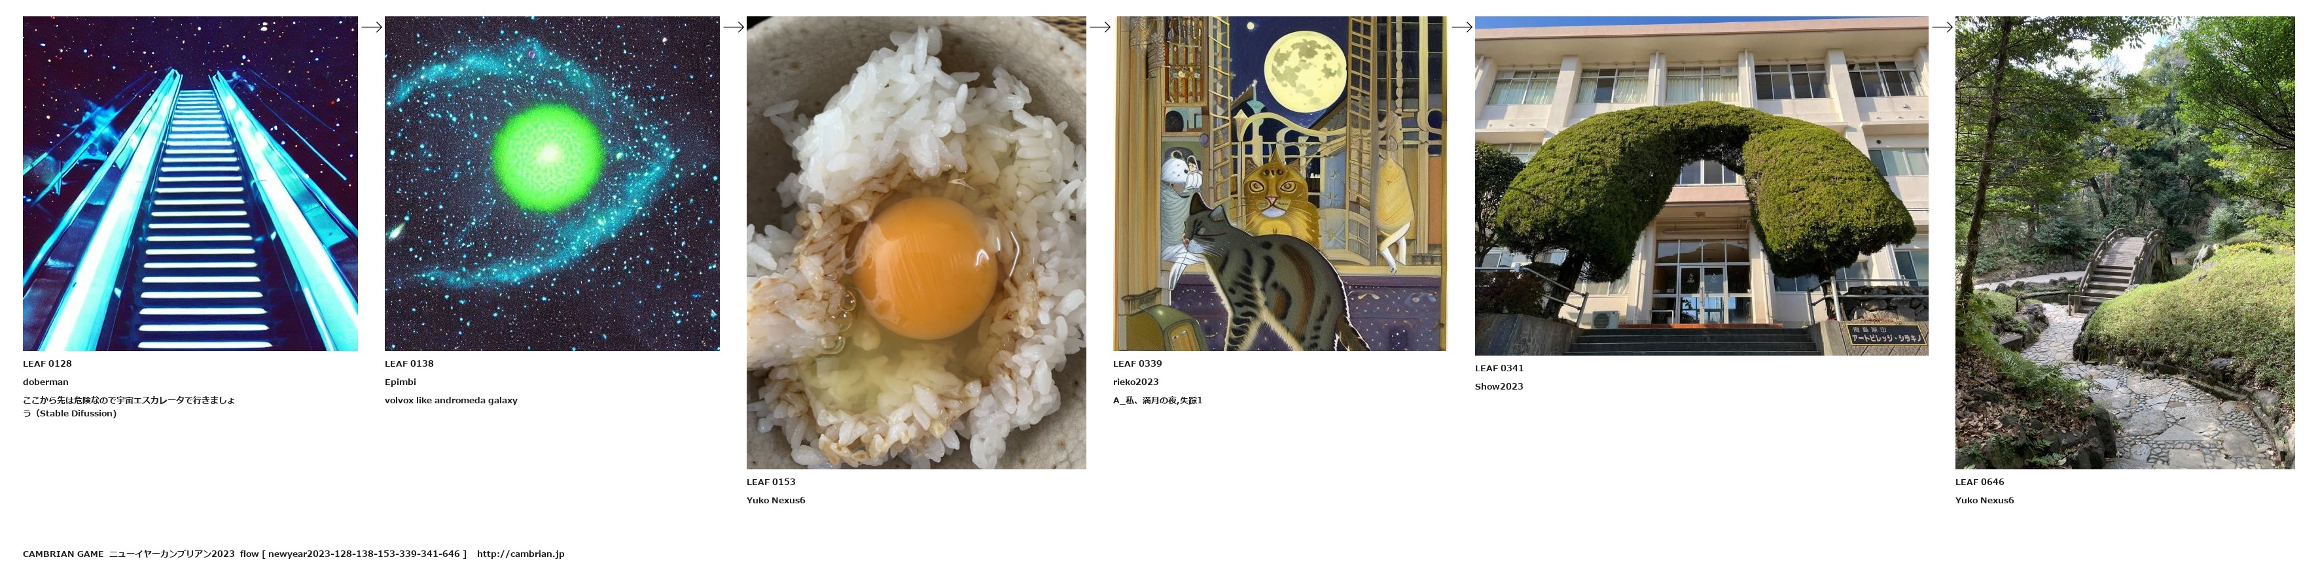The image size is (2318, 570).
Task: Select the LEAF 0153 label
Action: point(770,482)
